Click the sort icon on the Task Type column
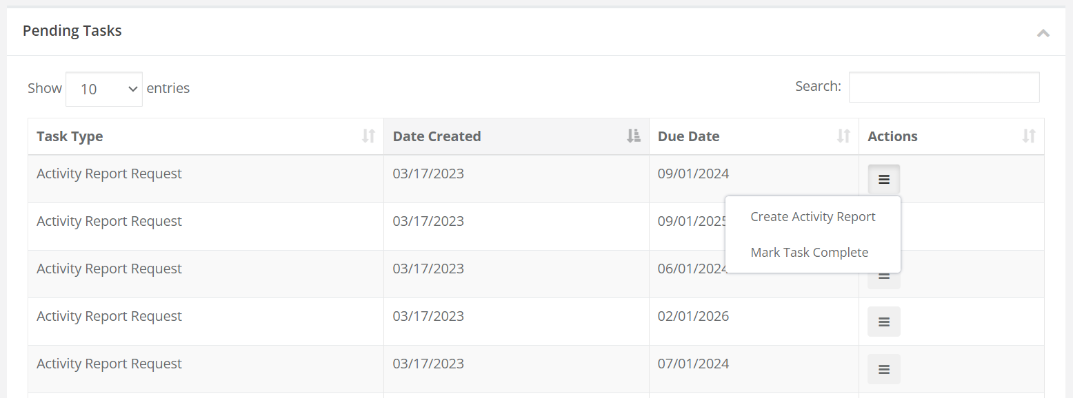This screenshot has width=1073, height=398. [368, 136]
